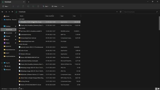
Task: Click Downloads in the address bar
Action: coord(22,12)
